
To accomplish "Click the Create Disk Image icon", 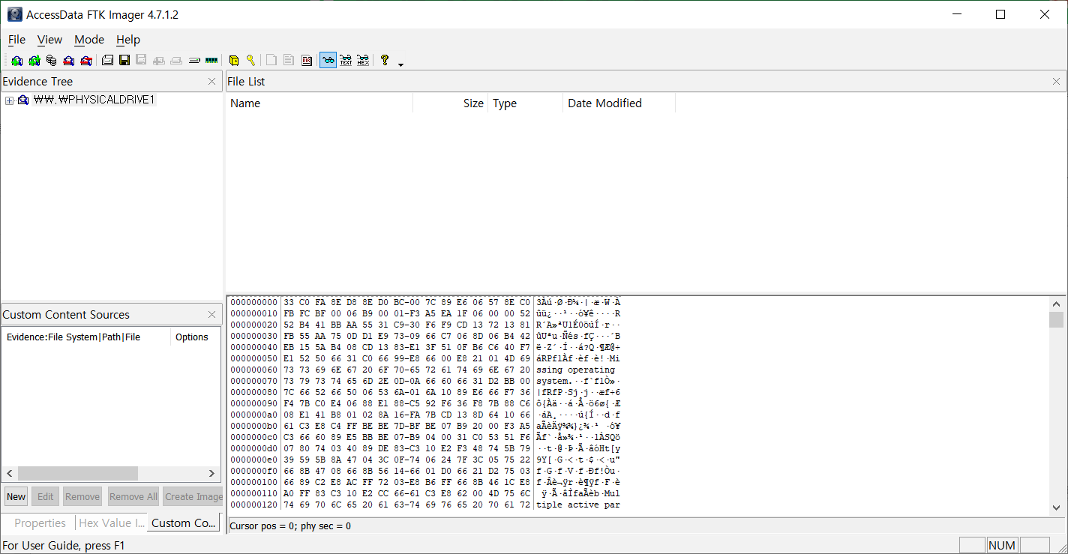I will pos(107,61).
